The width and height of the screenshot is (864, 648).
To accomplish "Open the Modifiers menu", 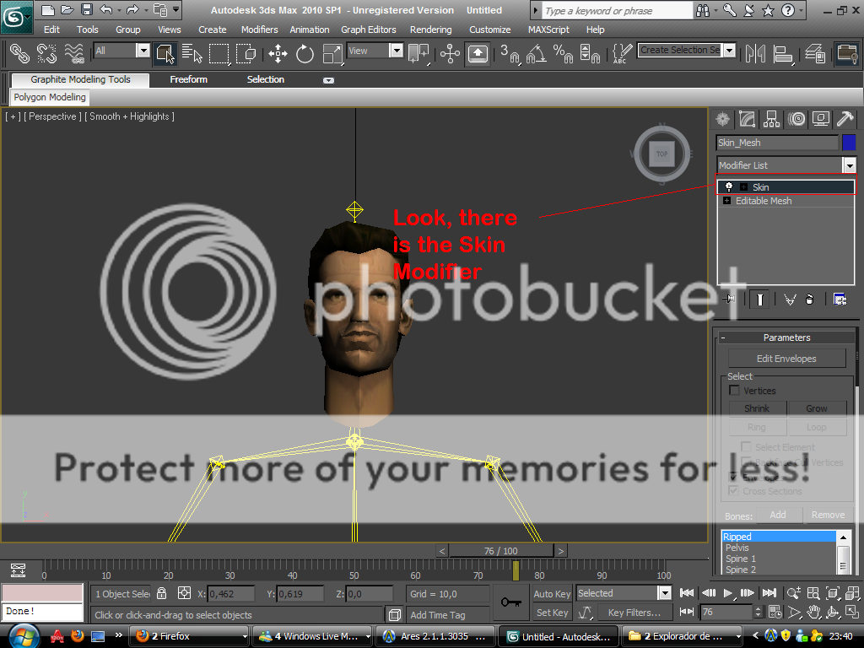I will tap(259, 30).
